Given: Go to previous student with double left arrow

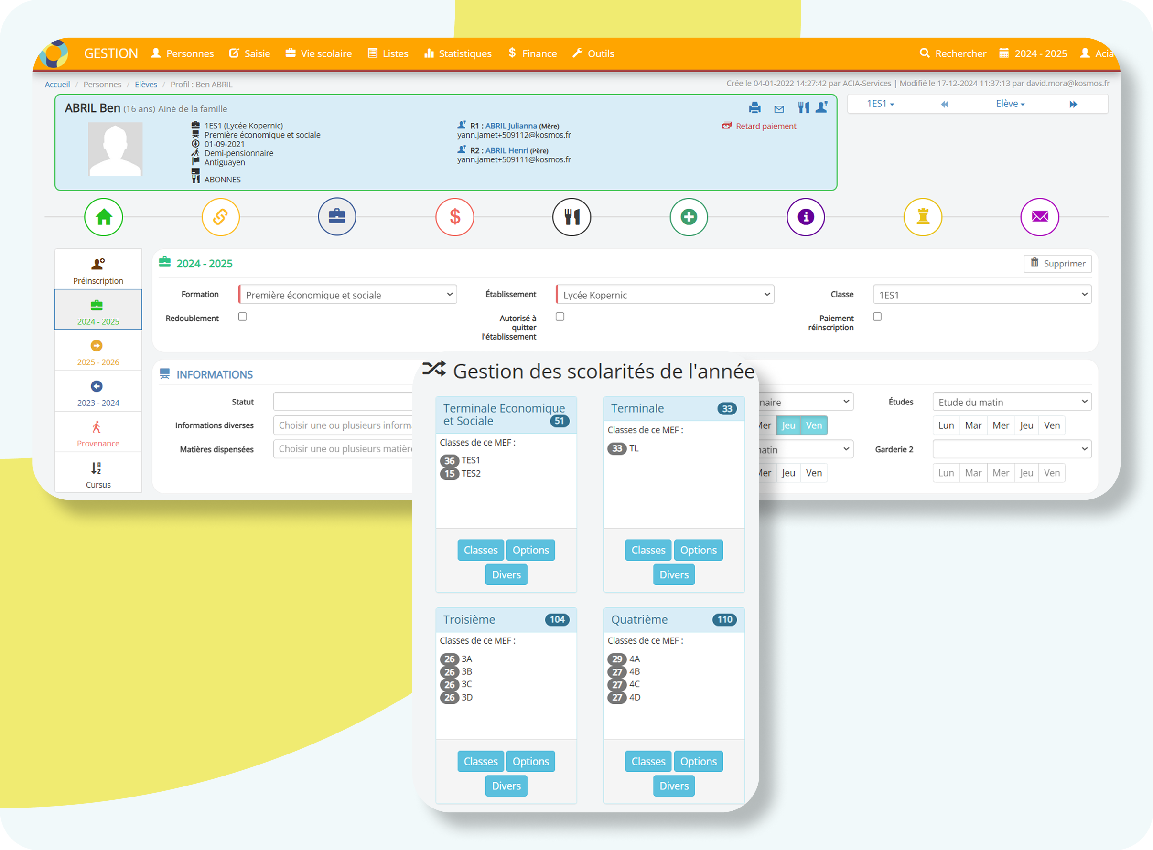Looking at the screenshot, I should click(945, 105).
